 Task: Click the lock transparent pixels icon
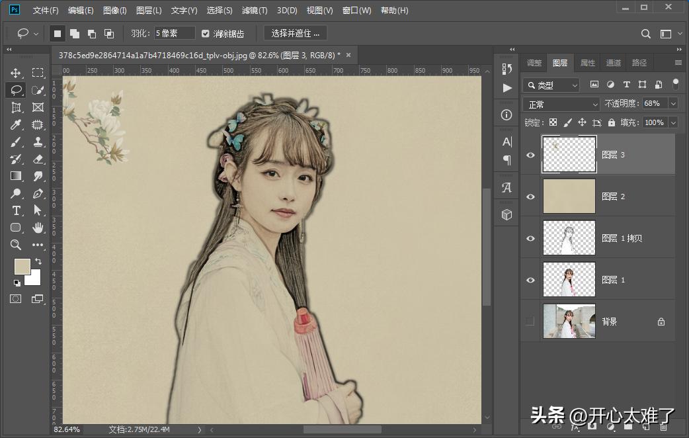pos(553,122)
